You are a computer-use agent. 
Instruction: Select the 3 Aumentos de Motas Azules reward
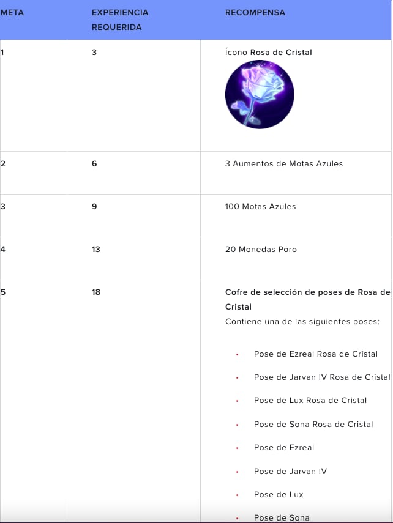click(283, 164)
